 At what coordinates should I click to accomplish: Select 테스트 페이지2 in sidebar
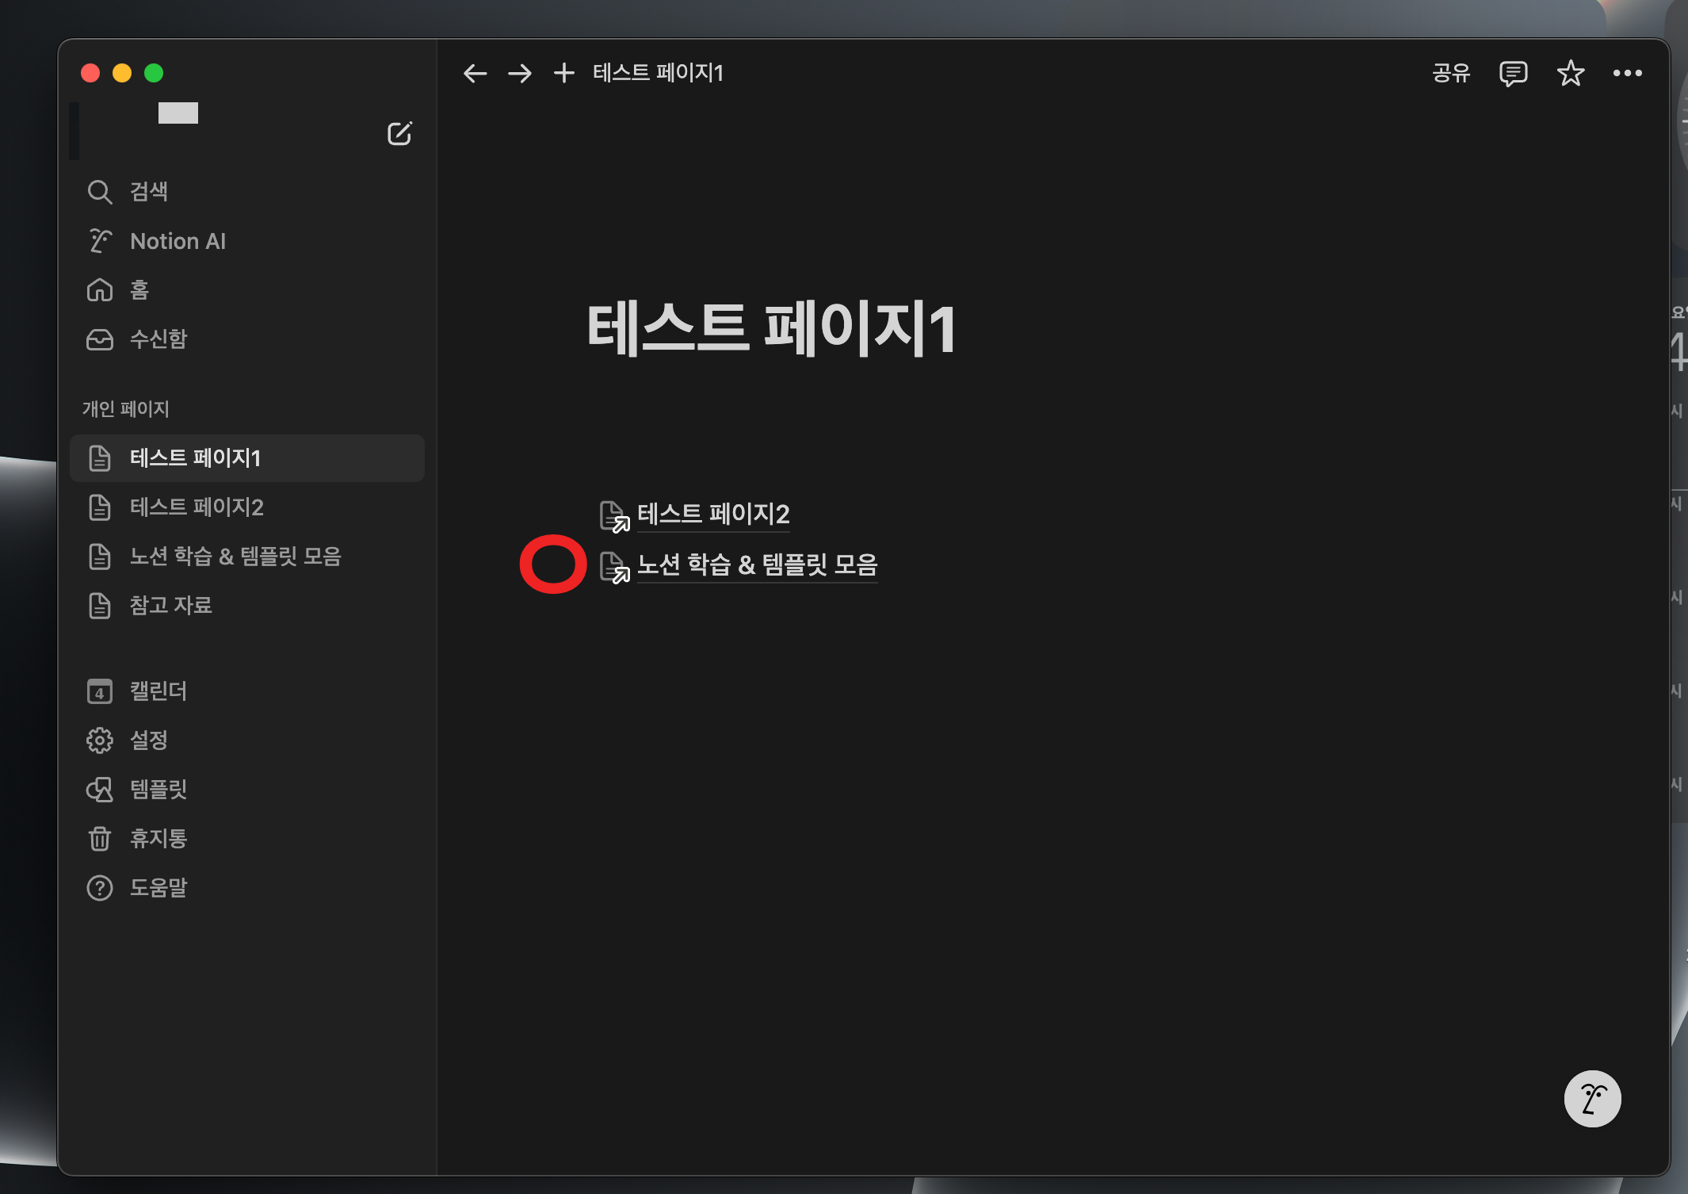click(197, 507)
